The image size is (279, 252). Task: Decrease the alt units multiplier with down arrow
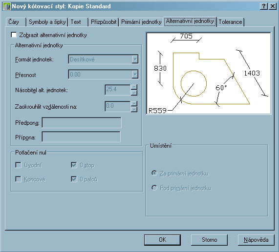pos(134,93)
